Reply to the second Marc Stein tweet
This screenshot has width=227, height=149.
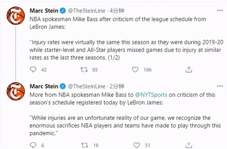[34, 145]
